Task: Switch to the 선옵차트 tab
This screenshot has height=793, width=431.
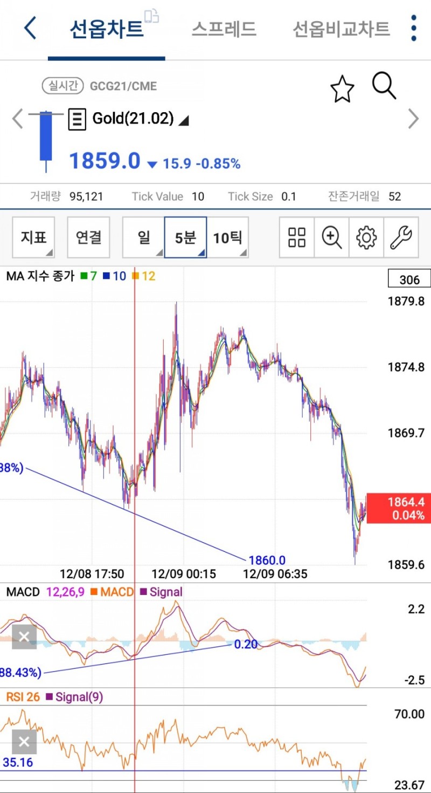Action: click(x=107, y=29)
